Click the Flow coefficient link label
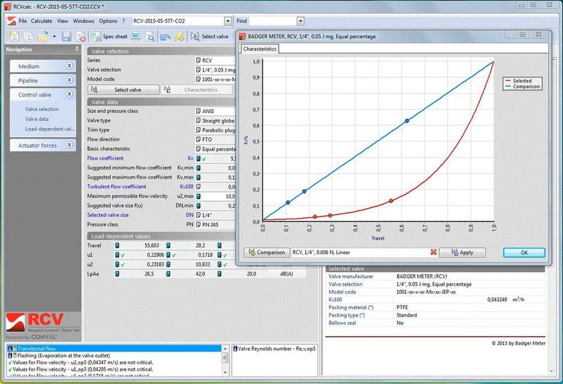Image resolution: width=563 pixels, height=384 pixels. pos(105,158)
